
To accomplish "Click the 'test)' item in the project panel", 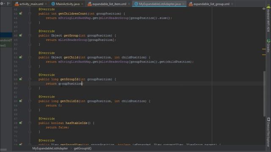I will (3, 46).
